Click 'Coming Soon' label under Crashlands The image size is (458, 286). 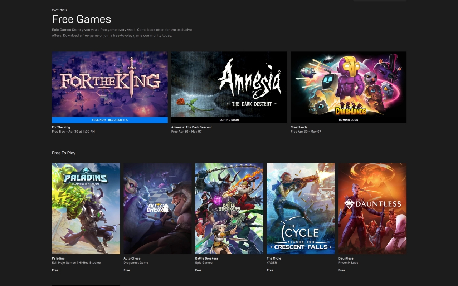pos(348,120)
